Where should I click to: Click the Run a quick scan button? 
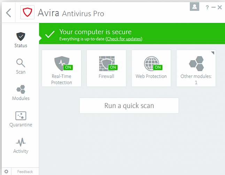(129, 105)
